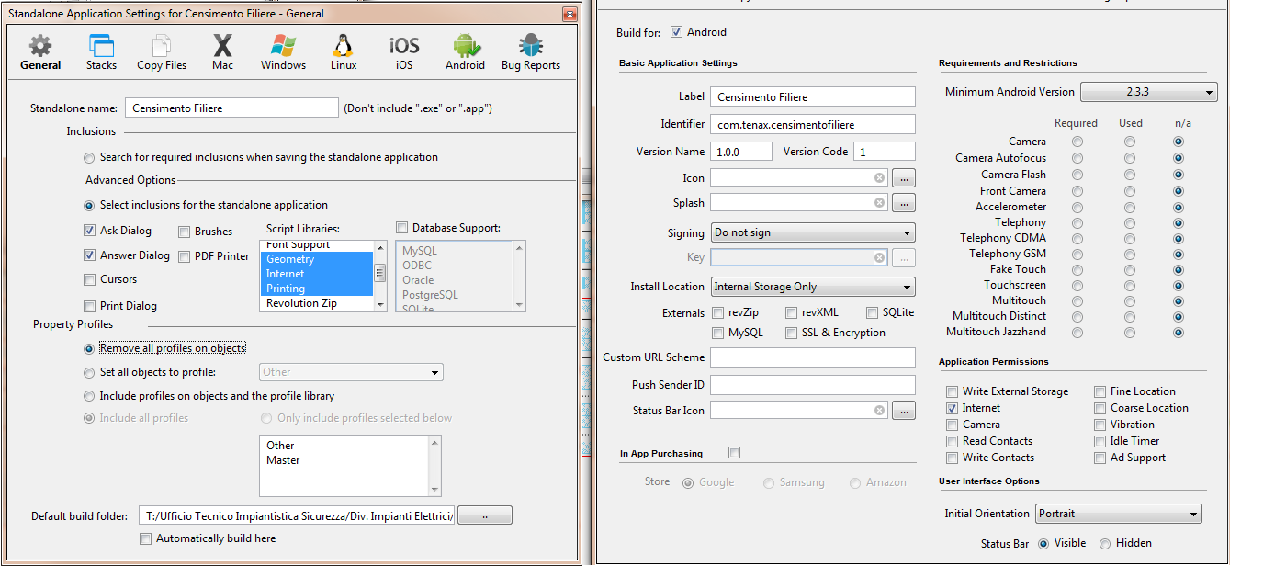Toggle the Answer Dialog checkbox
The height and width of the screenshot is (566, 1286).
point(89,255)
